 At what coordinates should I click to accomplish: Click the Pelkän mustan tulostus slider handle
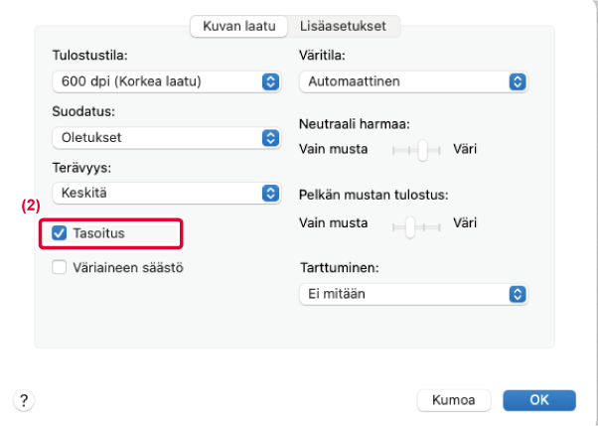[x=409, y=224]
